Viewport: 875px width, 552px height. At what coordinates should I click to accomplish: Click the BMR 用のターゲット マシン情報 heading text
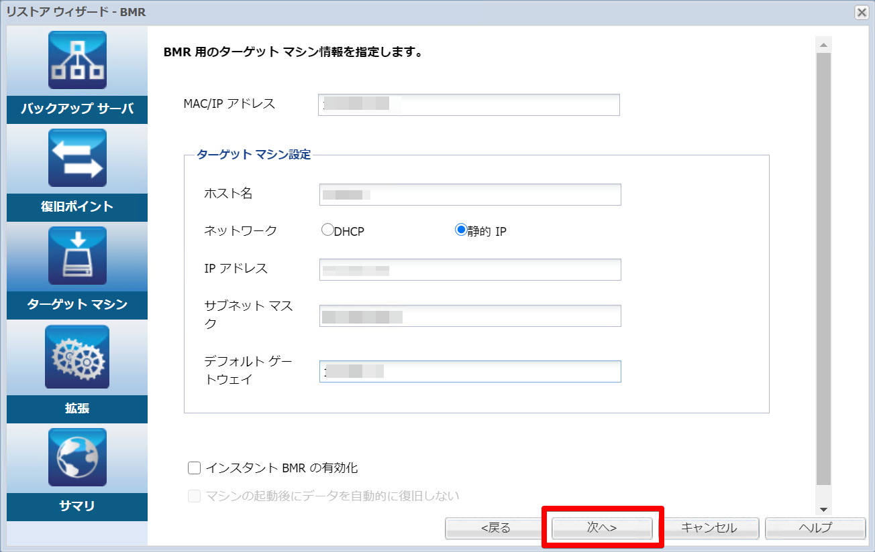293,52
